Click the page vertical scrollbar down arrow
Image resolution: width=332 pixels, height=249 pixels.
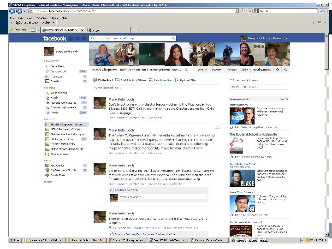326,235
